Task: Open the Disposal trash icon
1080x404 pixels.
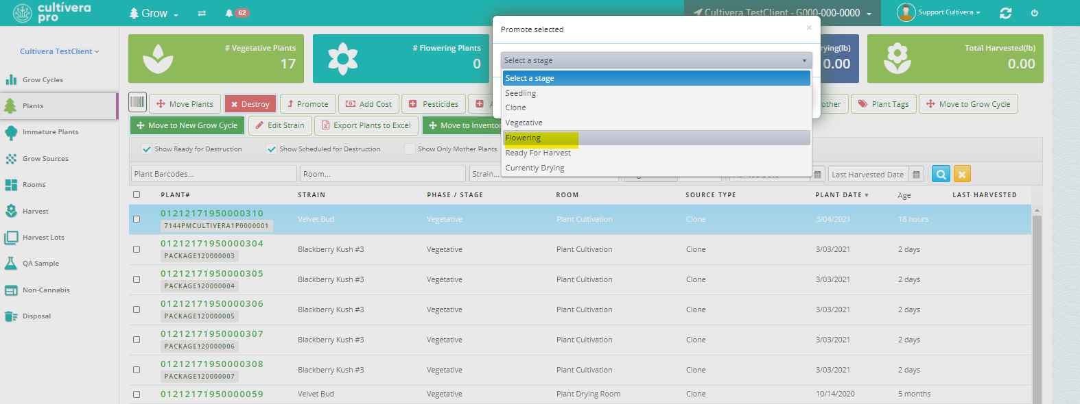Action: coord(11,316)
